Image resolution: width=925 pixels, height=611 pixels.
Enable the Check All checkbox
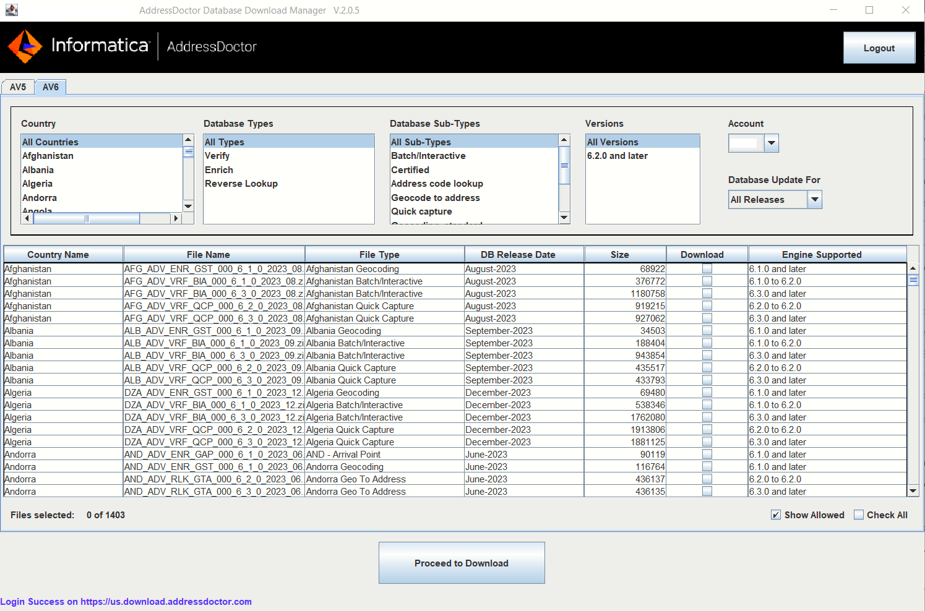(x=859, y=515)
